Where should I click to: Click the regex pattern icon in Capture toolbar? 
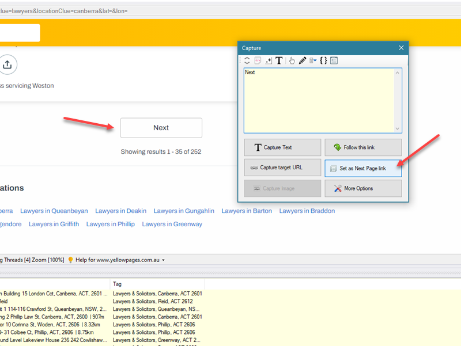(x=268, y=60)
